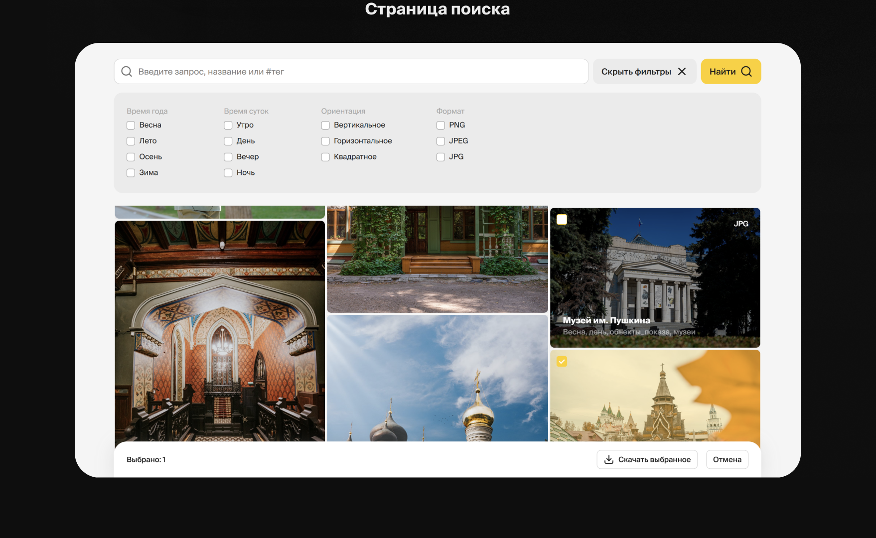Select the Утро time-of-day checkbox
The width and height of the screenshot is (876, 538).
click(228, 125)
